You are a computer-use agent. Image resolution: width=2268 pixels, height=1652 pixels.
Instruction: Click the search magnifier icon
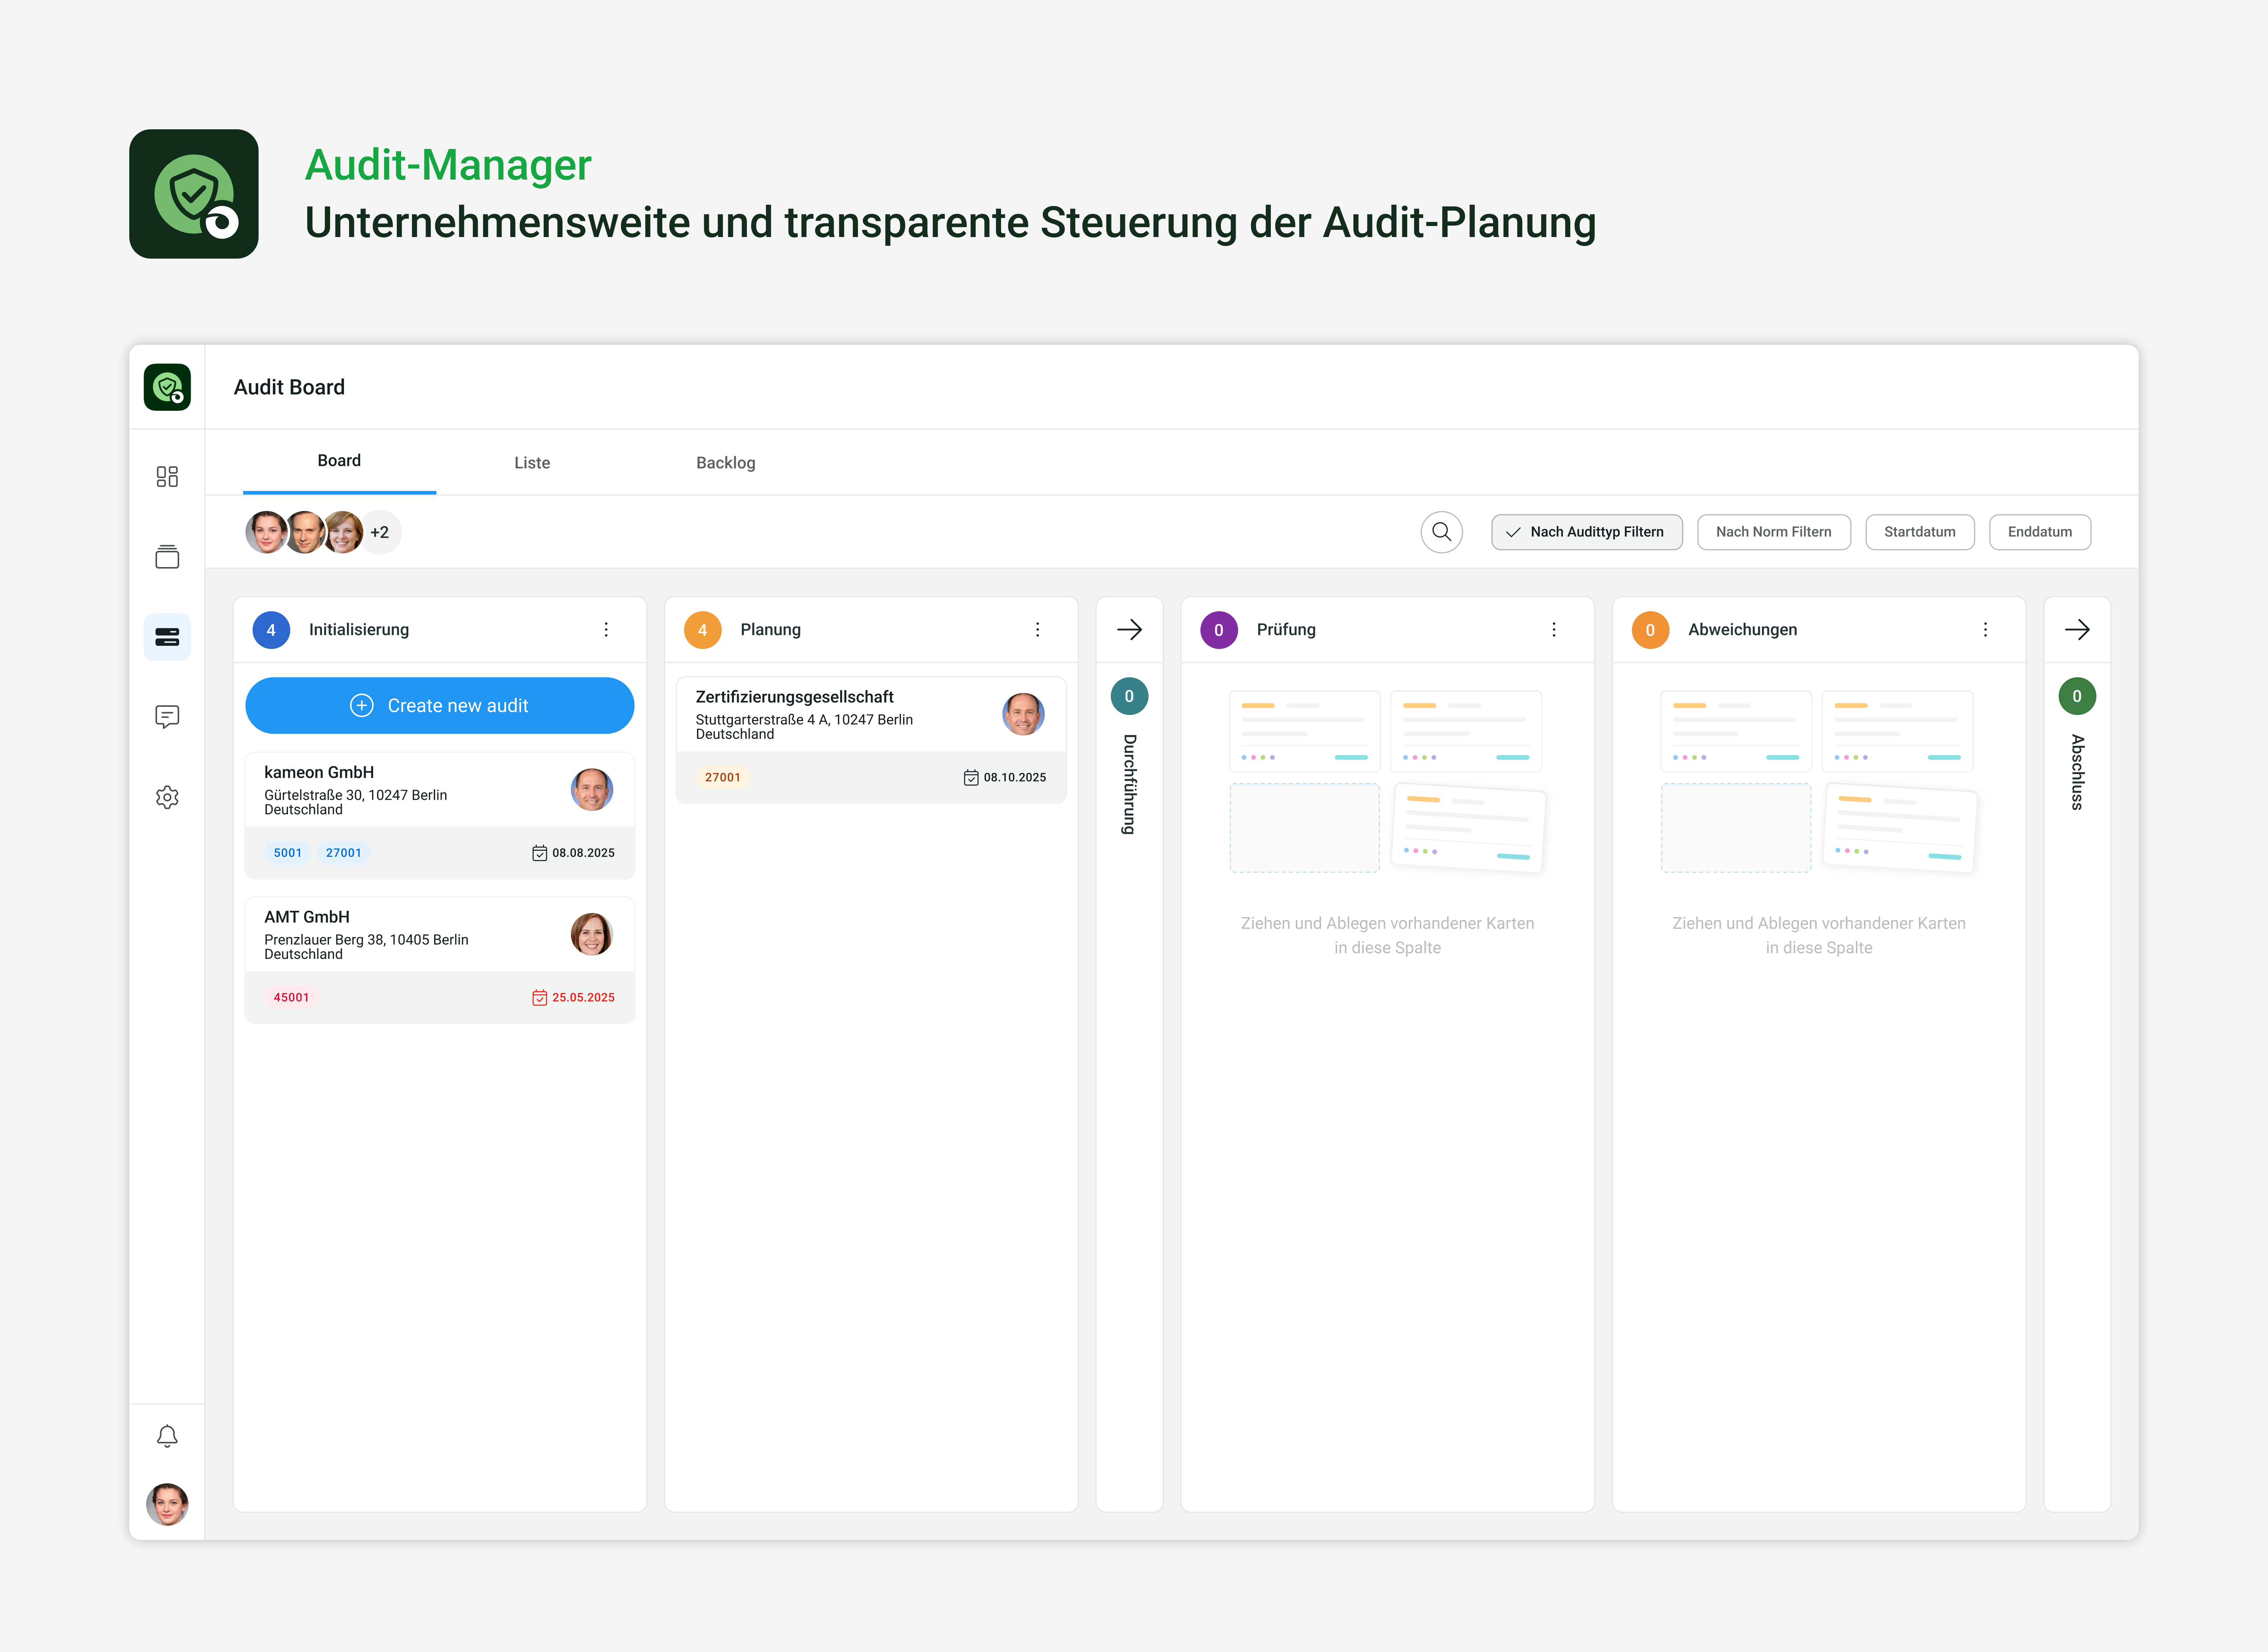pos(1441,532)
